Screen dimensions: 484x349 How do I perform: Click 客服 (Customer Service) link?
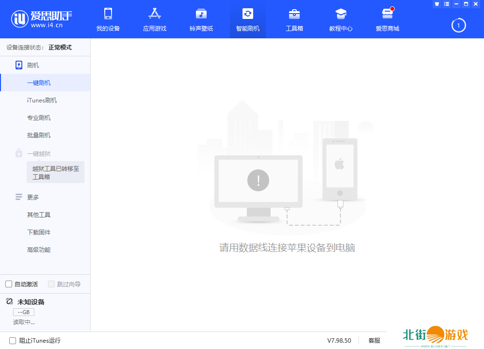[x=374, y=341]
